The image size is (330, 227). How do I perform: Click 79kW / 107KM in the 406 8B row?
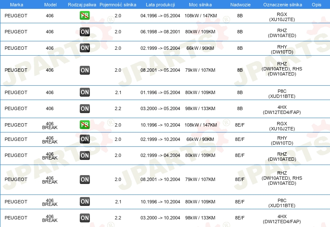(x=200, y=70)
